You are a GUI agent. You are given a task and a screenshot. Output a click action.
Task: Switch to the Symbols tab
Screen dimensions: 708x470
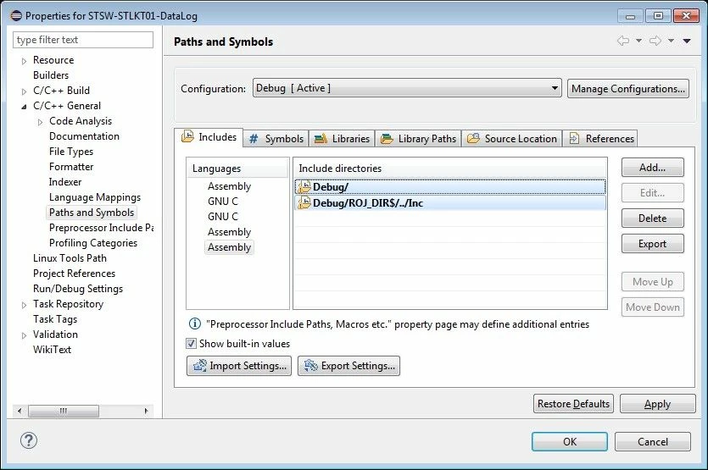[x=276, y=139]
